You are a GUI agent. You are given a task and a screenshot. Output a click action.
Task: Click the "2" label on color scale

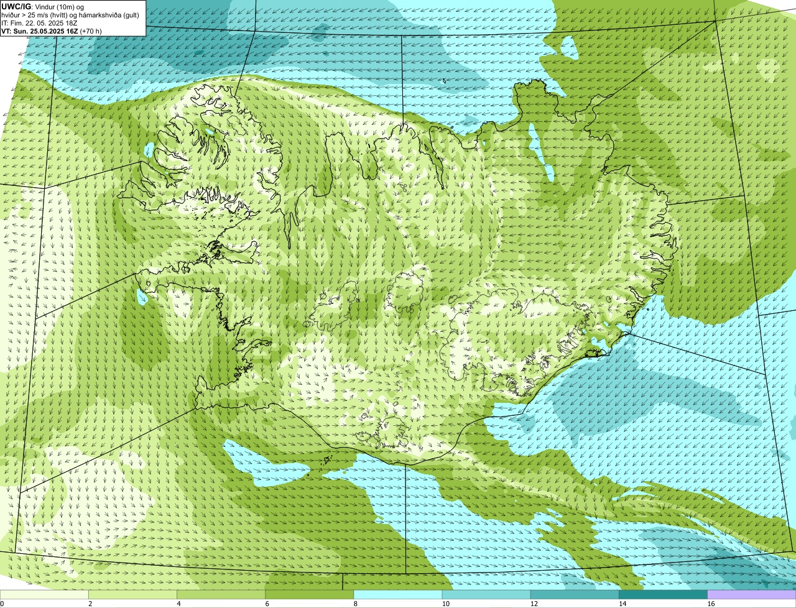(x=90, y=604)
